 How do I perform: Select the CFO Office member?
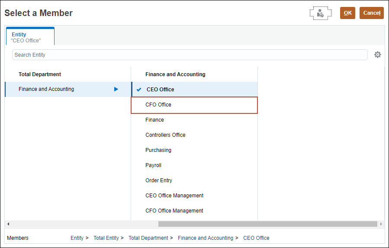click(194, 105)
